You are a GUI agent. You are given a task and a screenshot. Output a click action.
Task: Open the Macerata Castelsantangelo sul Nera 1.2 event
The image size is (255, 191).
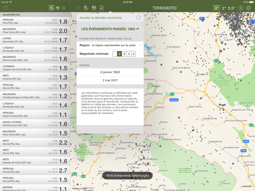pyautogui.click(x=35, y=96)
